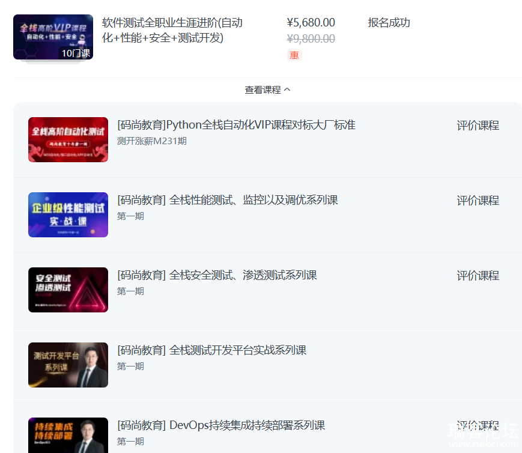Screen dimensions: 522x453
Task: Click 评价课程 for DevOps course
Action: (x=478, y=426)
